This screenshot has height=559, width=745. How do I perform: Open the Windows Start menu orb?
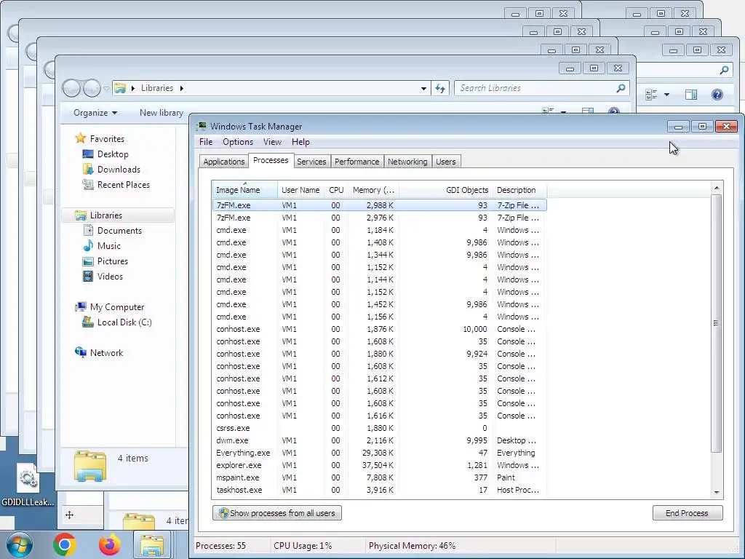pos(20,544)
